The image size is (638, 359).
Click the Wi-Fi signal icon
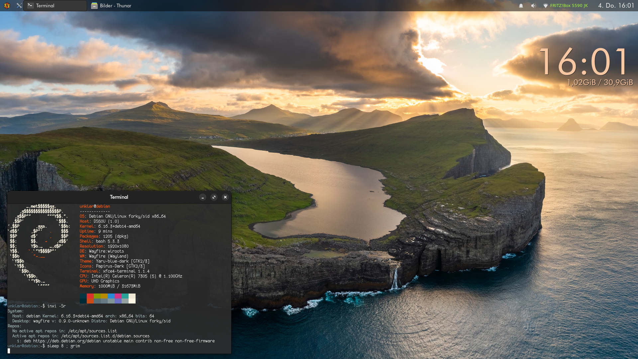pyautogui.click(x=545, y=6)
